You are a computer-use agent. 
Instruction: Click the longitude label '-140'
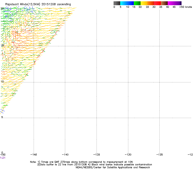65,154
